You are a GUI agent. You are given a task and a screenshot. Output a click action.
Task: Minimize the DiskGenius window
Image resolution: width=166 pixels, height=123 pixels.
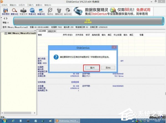152,2
